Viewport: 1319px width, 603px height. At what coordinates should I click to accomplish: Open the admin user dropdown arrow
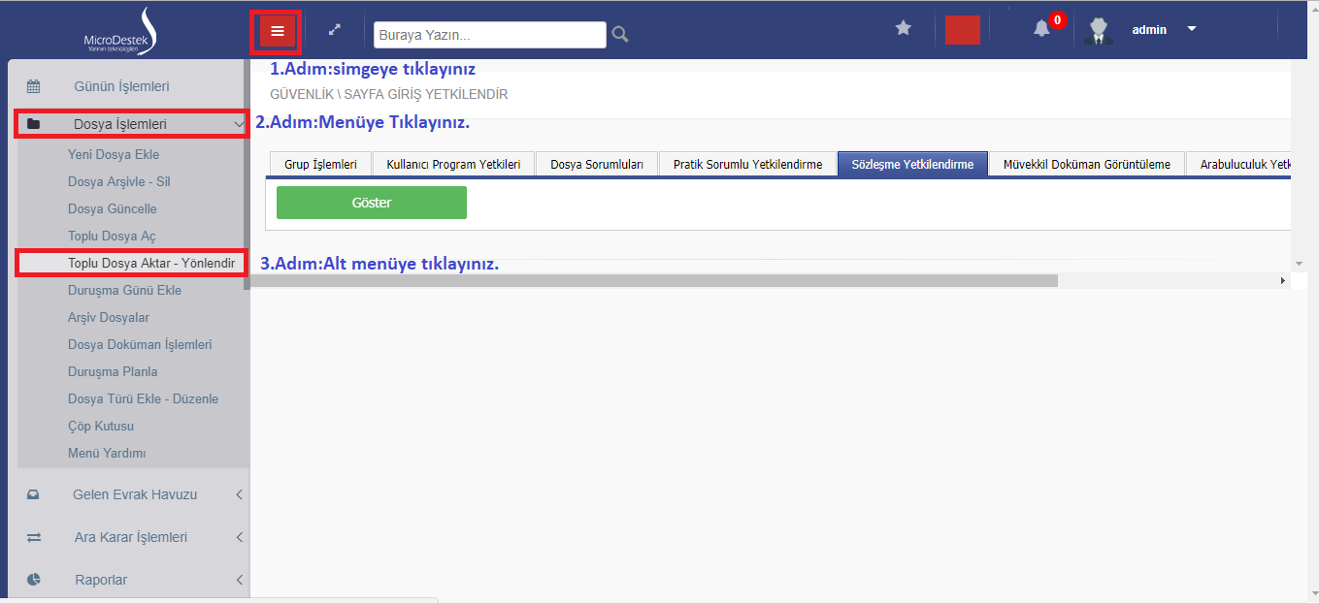click(1192, 29)
